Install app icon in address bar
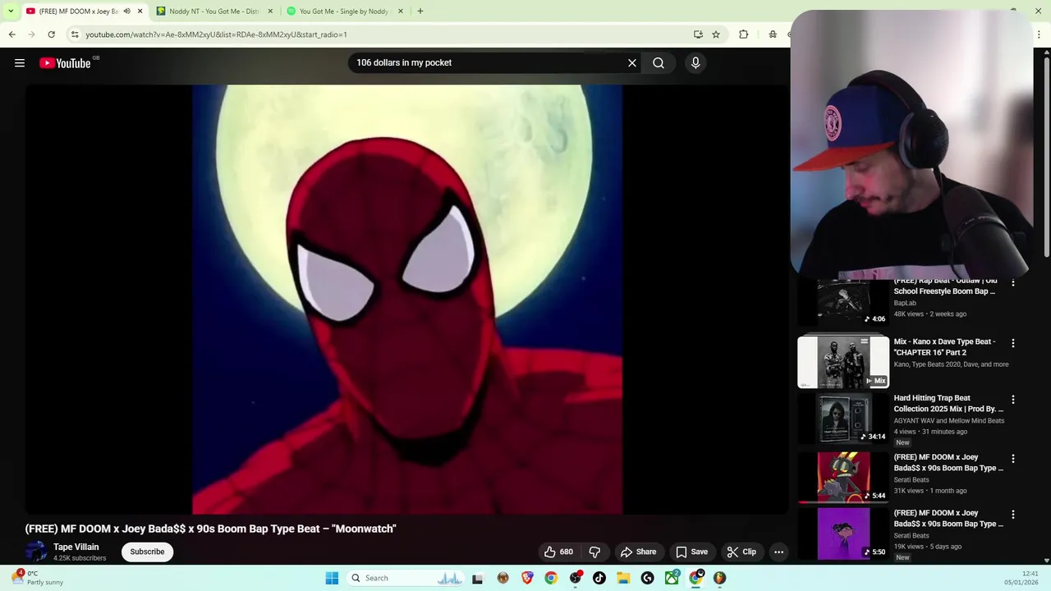 pyautogui.click(x=698, y=34)
